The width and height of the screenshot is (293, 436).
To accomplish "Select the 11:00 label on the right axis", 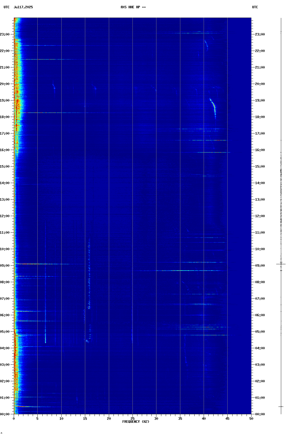I will coord(260,233).
